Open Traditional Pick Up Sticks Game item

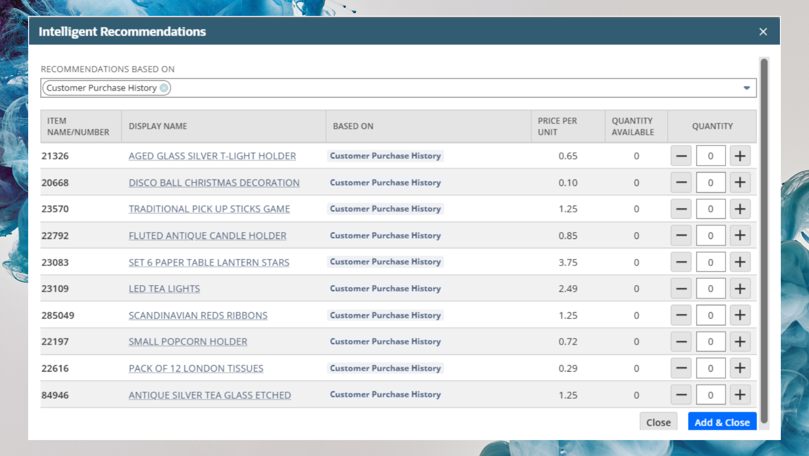209,209
